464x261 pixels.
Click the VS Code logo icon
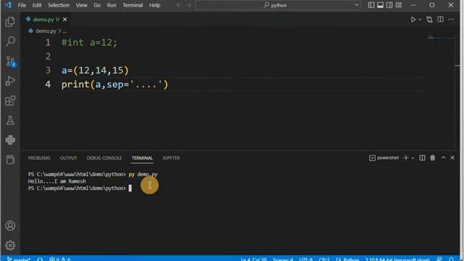coord(8,5)
